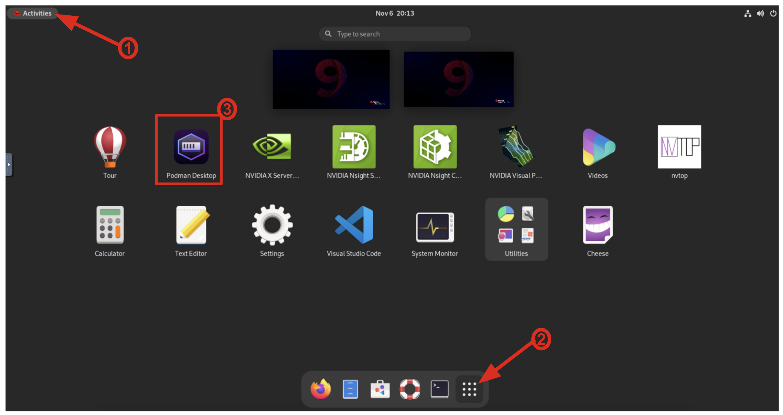Open Visual Studio Code
783x415 pixels.
(x=354, y=225)
